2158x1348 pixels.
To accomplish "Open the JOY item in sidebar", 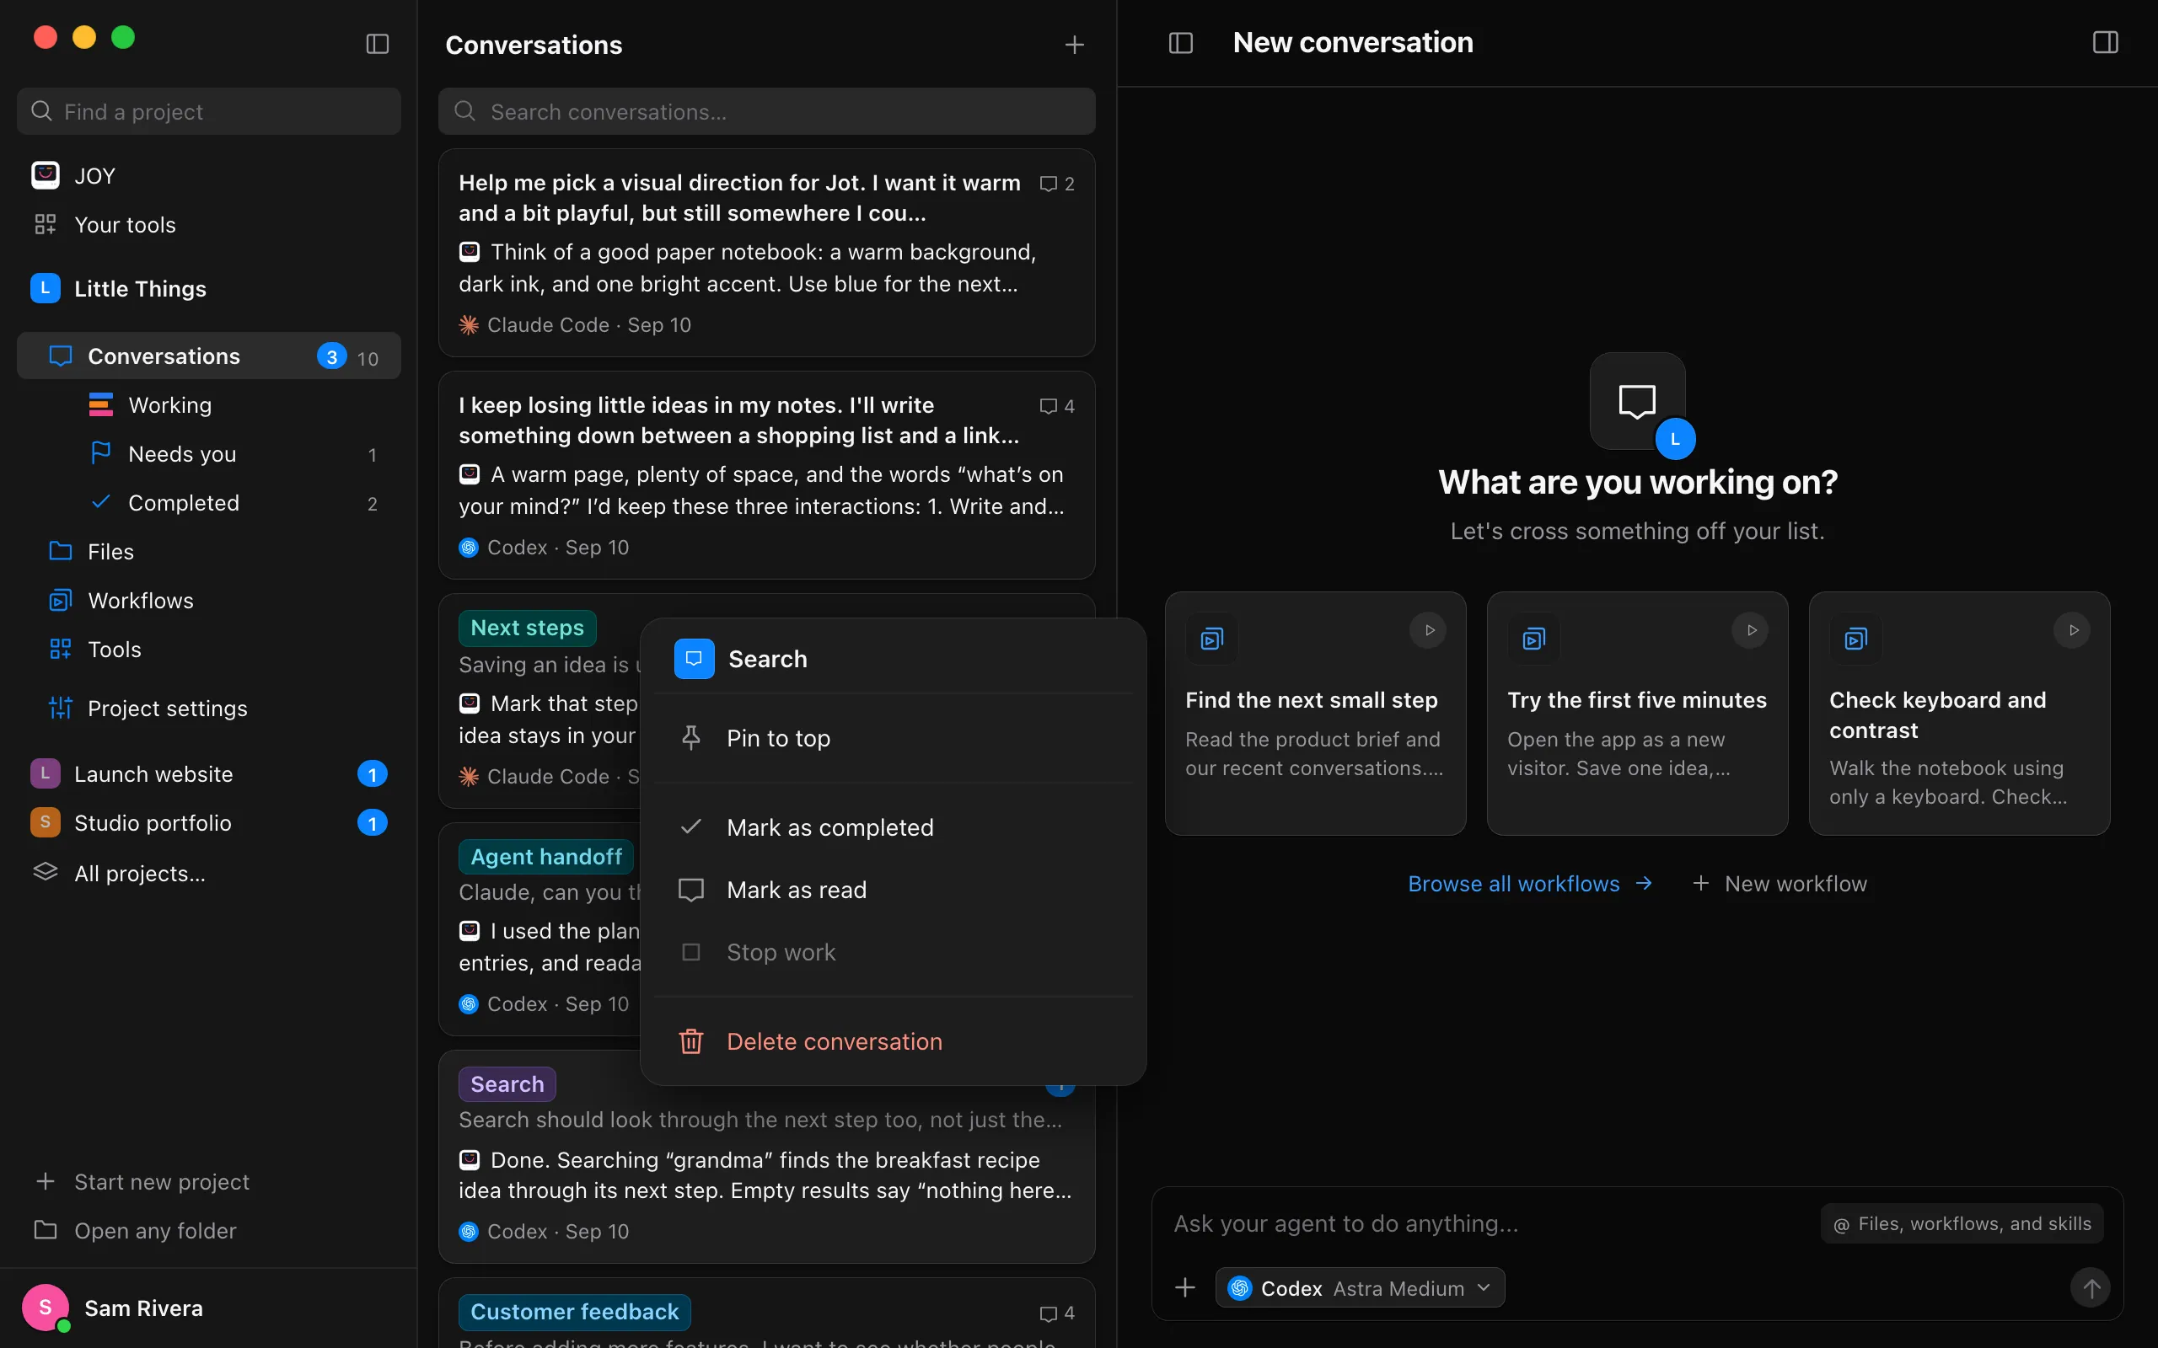I will [209, 175].
